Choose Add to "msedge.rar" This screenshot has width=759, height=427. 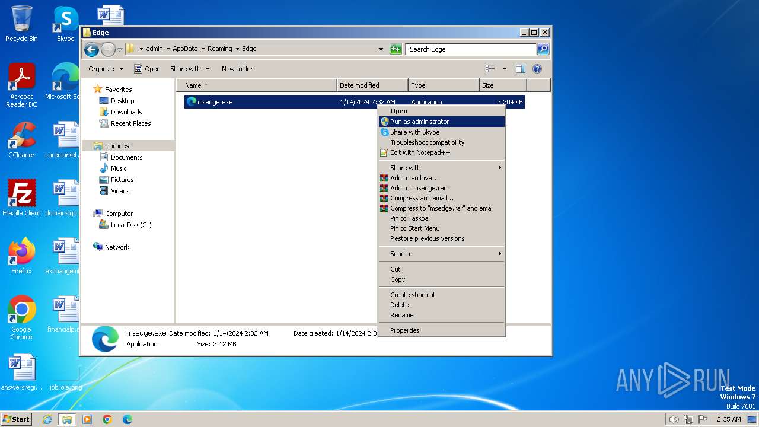[442, 188]
